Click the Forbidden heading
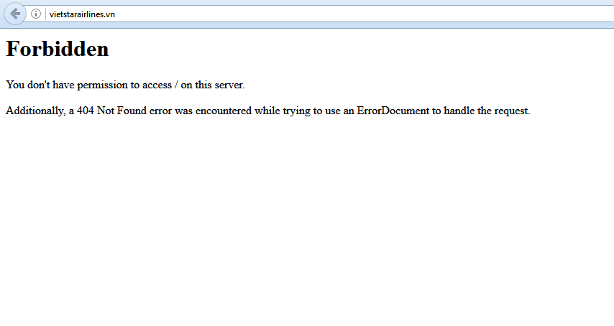Screen dimensions: 614x326 coord(58,49)
